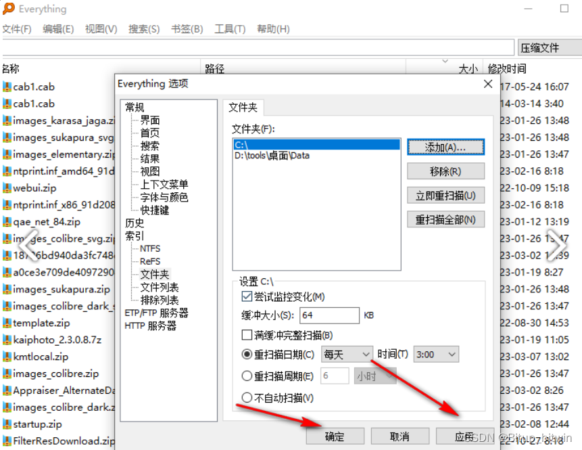The image size is (582, 450).
Task: Click the 应用 button to apply settings
Action: tap(464, 436)
